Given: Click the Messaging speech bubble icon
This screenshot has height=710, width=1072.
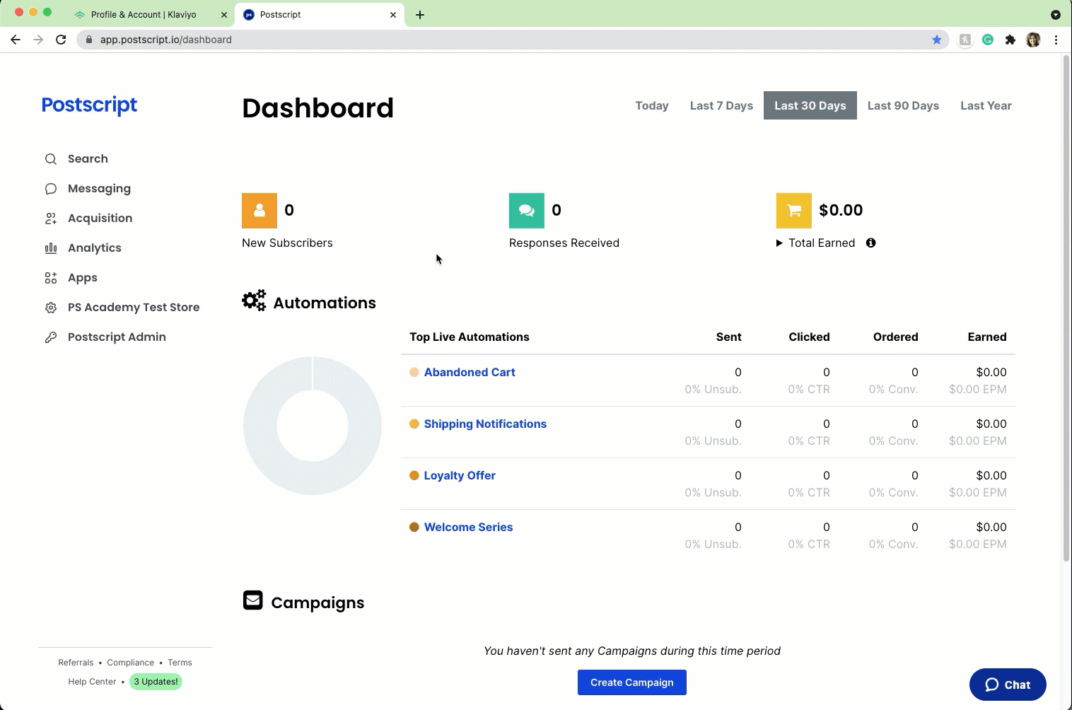Looking at the screenshot, I should coord(51,189).
